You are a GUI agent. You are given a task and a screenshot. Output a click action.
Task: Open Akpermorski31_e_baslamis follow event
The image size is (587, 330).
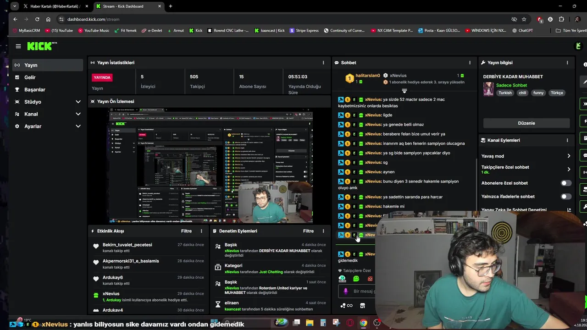coord(149,264)
